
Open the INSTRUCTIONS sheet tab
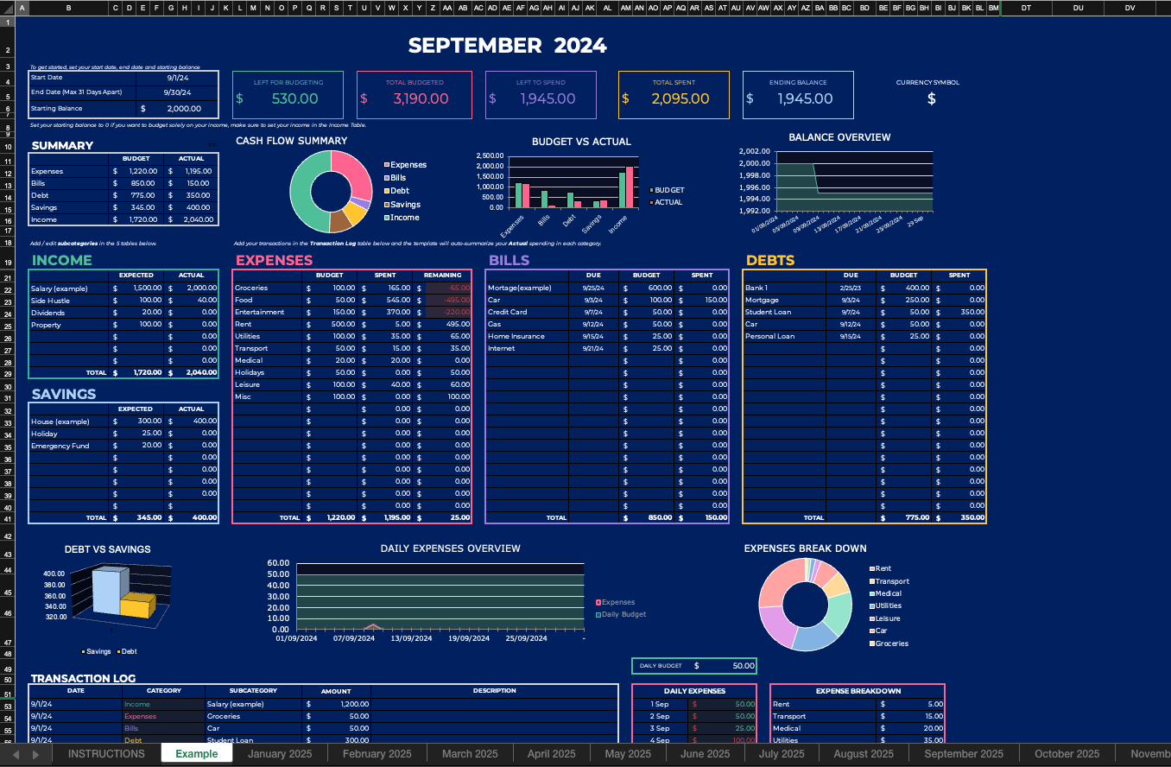pos(106,754)
